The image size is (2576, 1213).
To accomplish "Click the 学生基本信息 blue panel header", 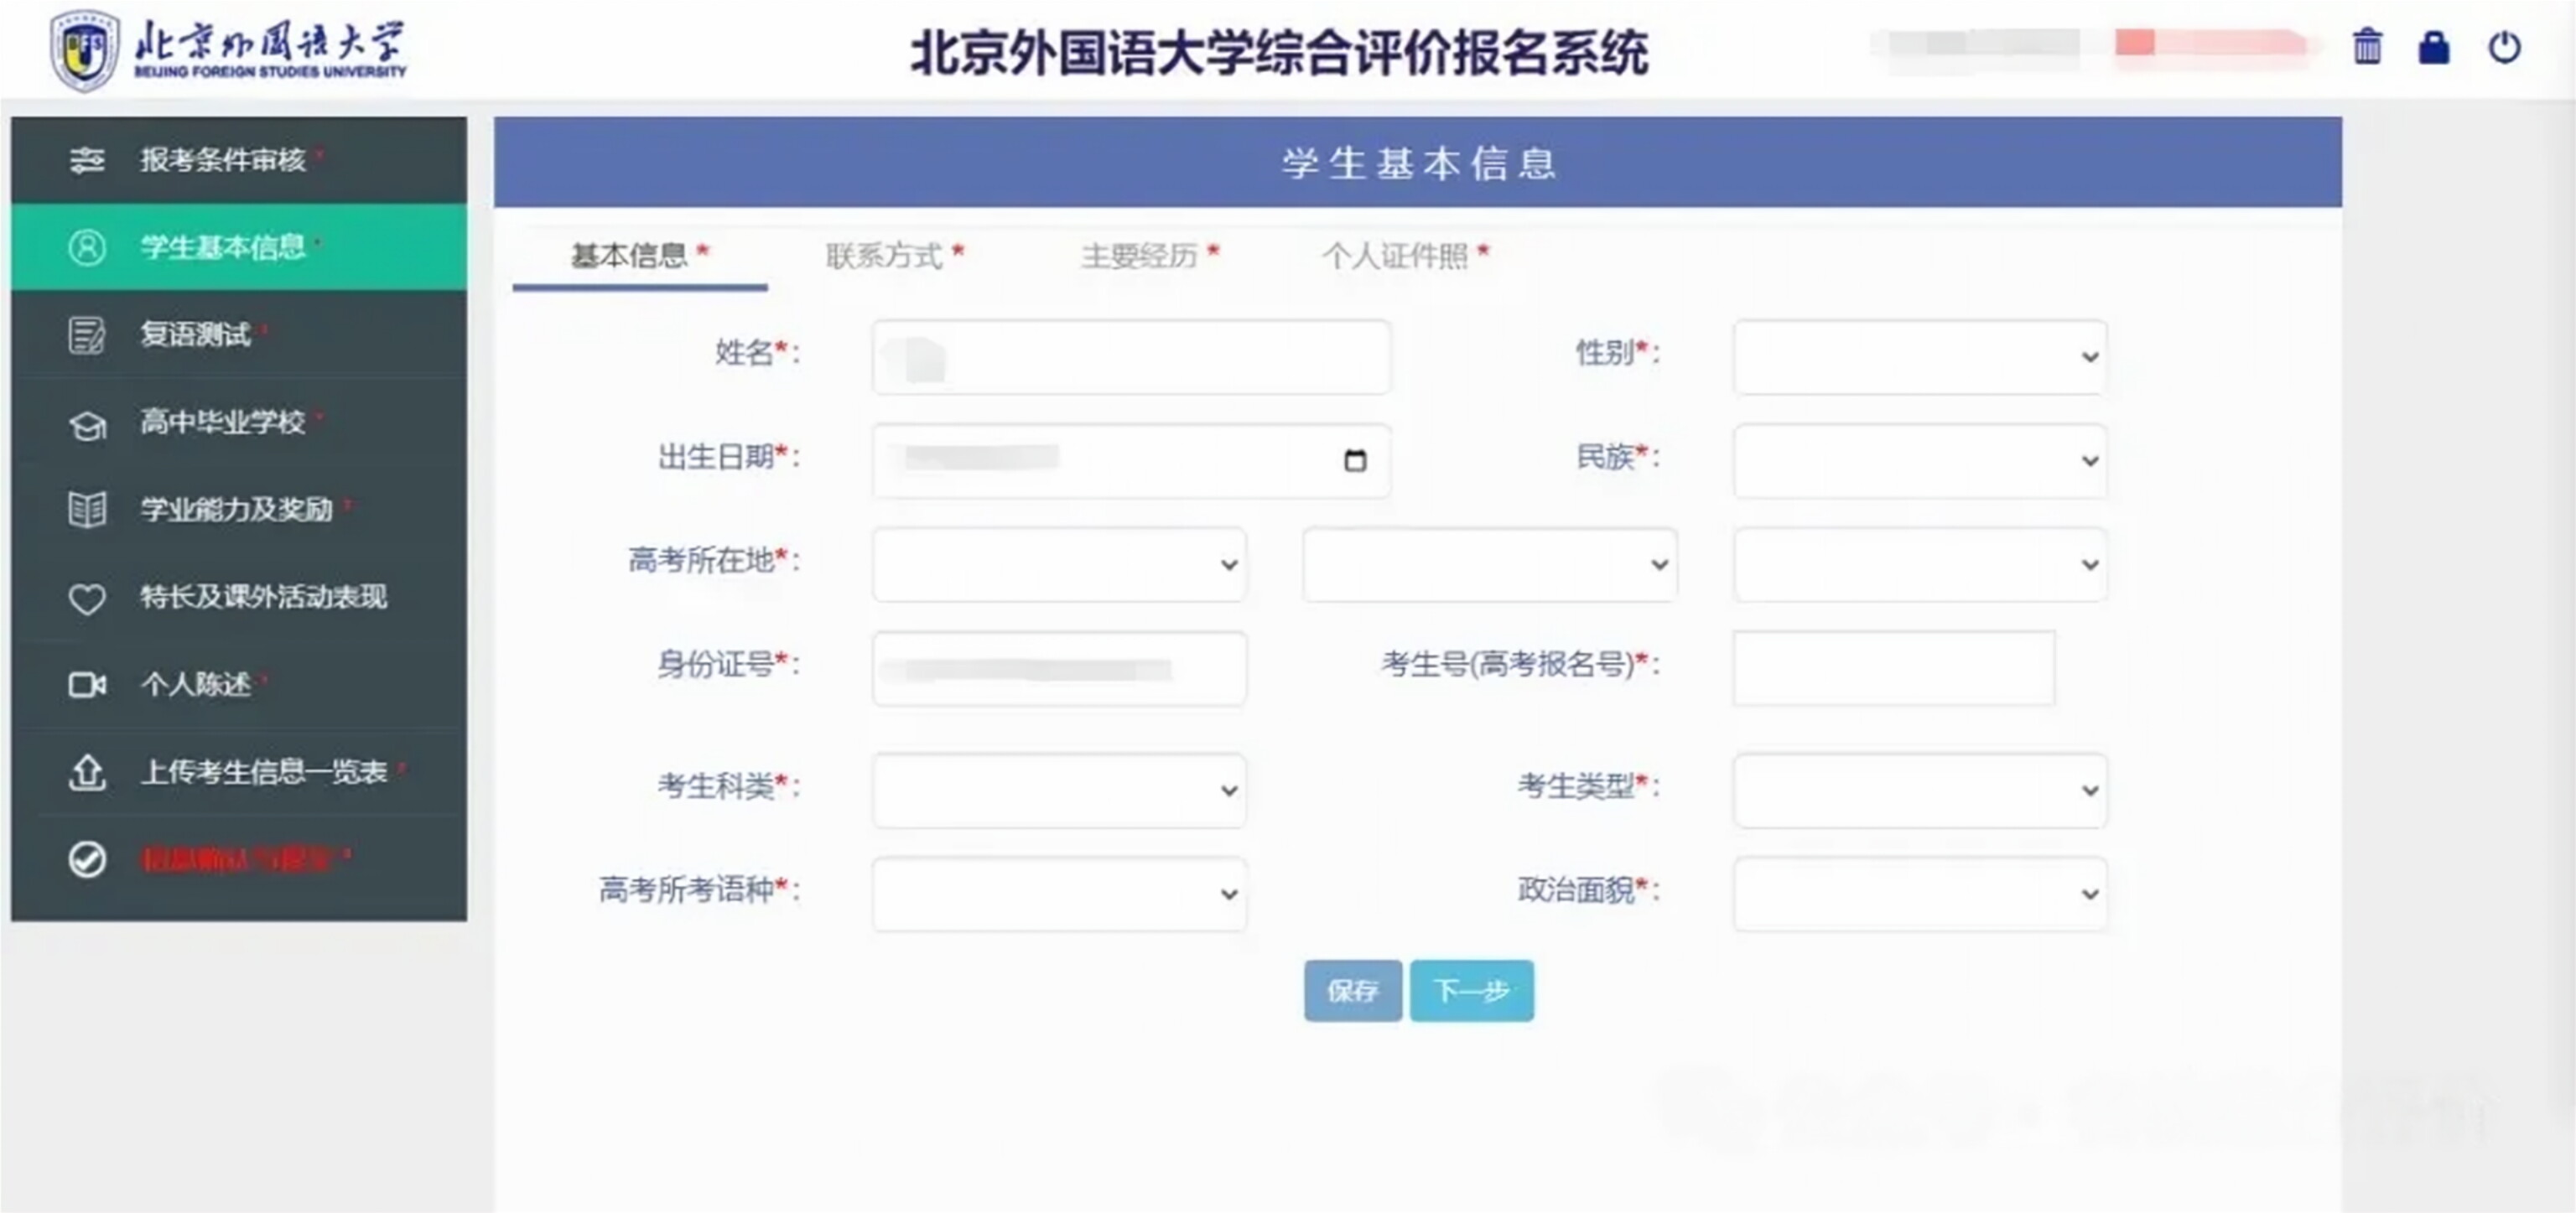I will tap(1418, 162).
